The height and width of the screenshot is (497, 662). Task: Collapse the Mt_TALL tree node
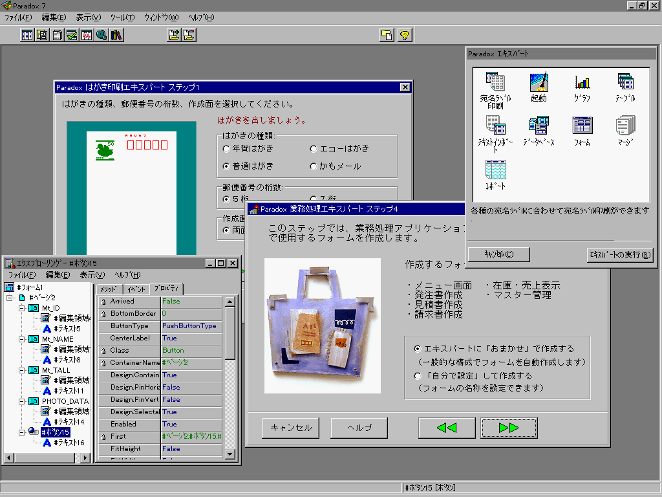[x=21, y=370]
